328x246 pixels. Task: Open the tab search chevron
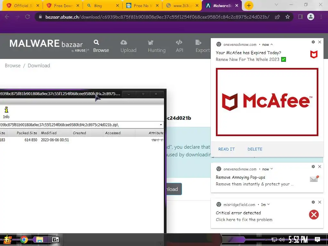click(276, 4)
